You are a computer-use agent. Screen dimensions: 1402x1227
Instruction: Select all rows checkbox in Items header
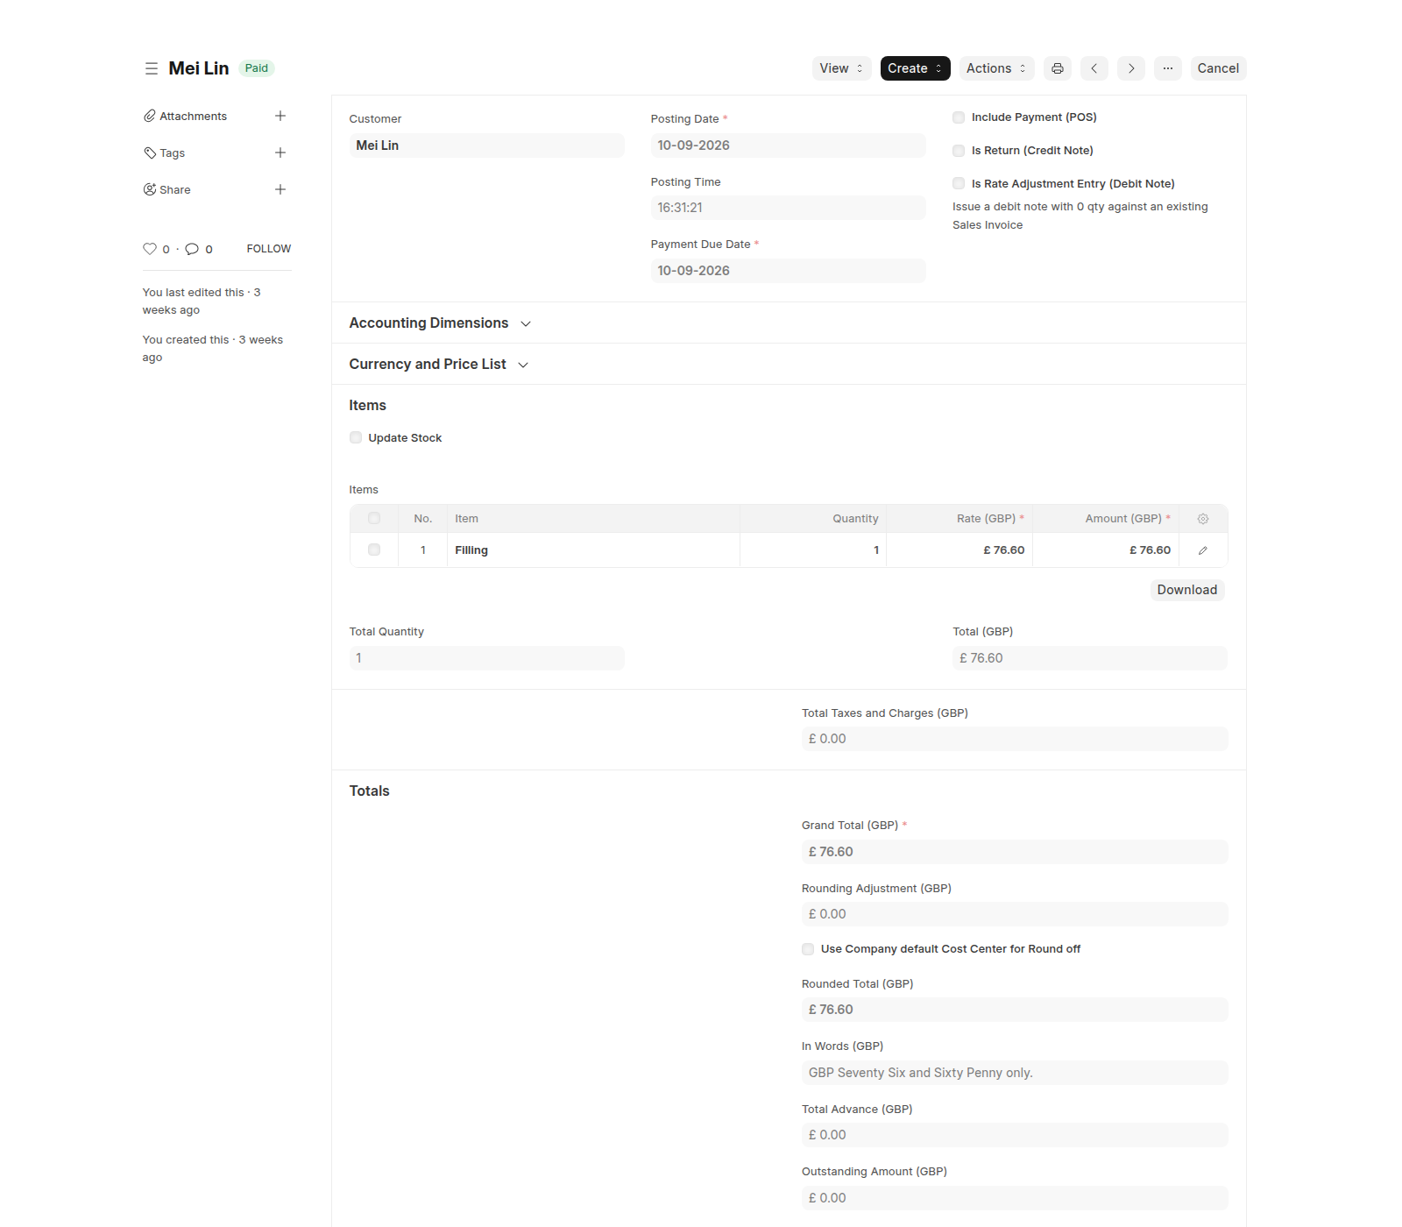pyautogui.click(x=374, y=518)
